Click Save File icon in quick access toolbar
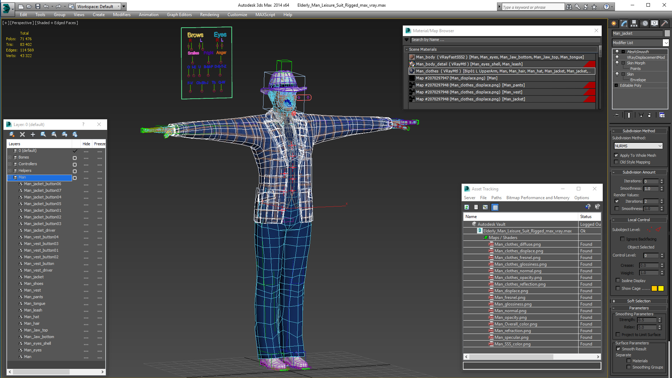672x378 pixels. pyautogui.click(x=37, y=6)
